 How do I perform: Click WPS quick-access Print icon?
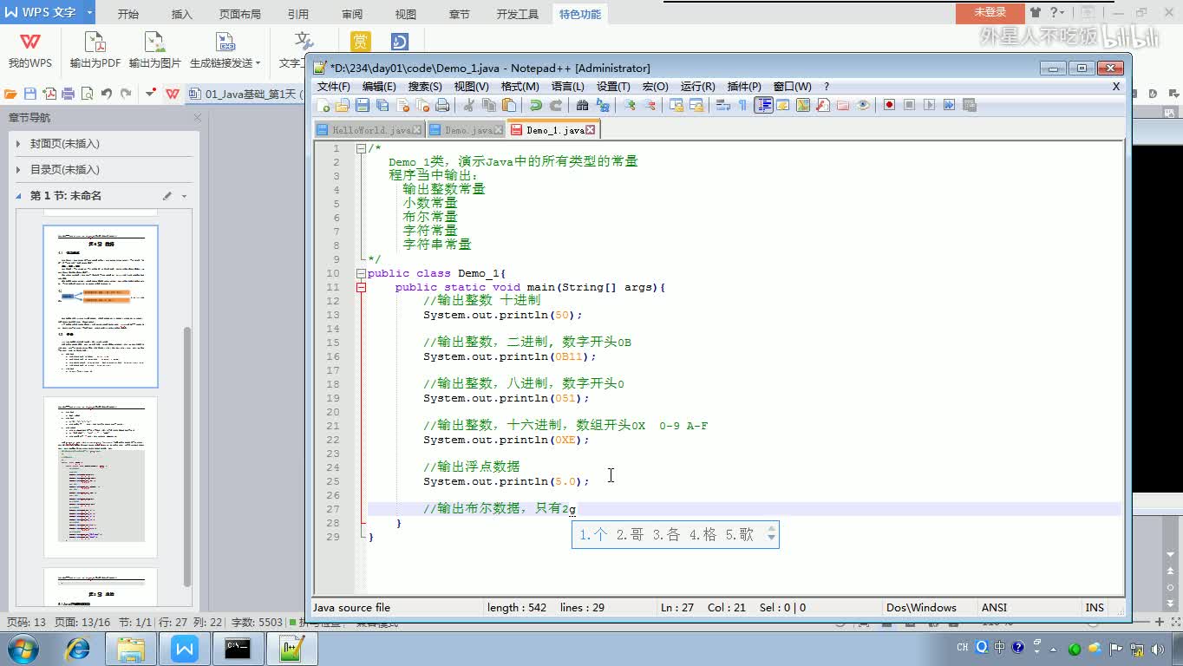coord(69,94)
